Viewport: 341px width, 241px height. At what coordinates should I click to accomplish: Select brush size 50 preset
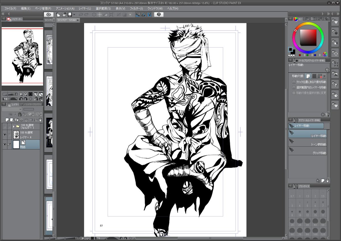point(323,222)
